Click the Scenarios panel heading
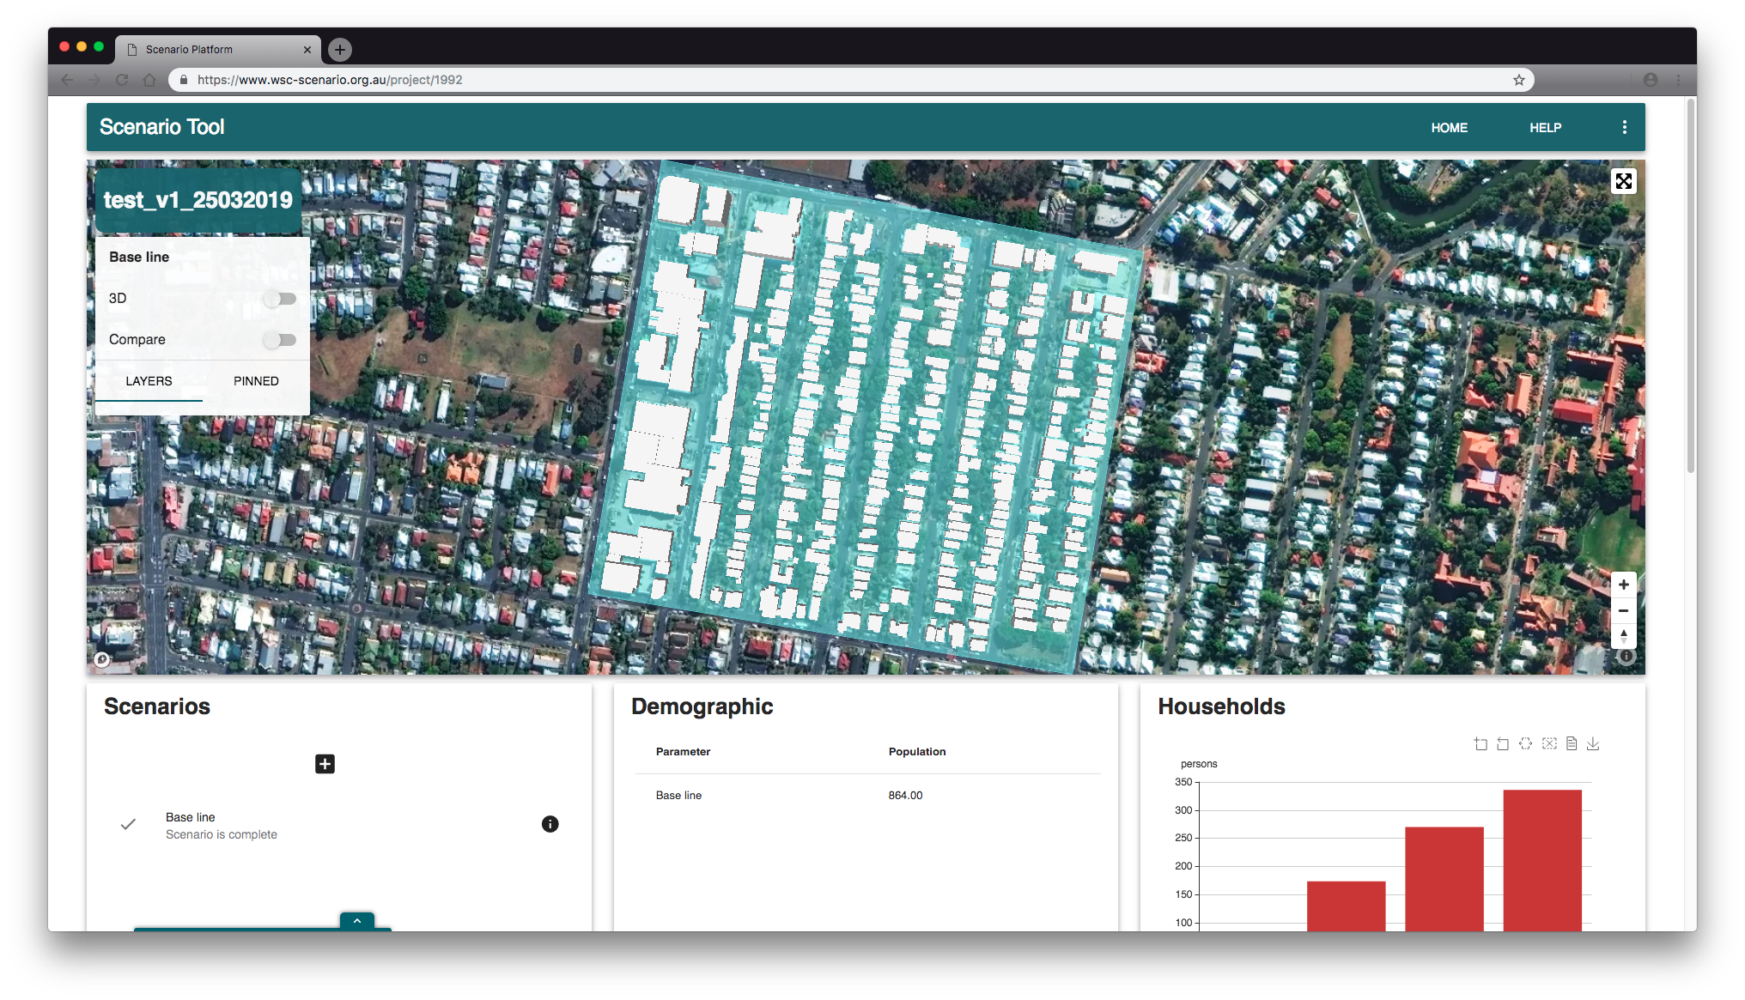 tap(157, 706)
